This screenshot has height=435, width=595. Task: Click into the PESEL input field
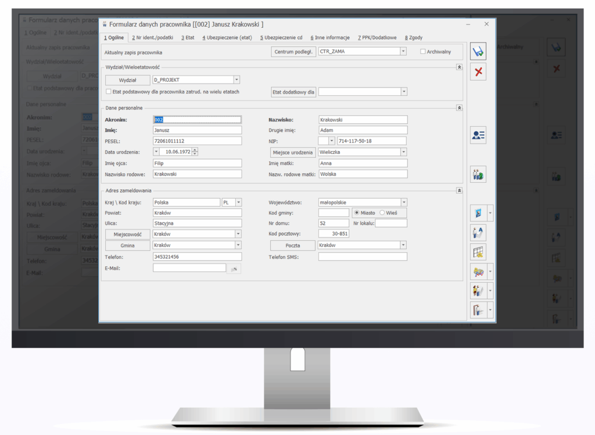pos(196,141)
